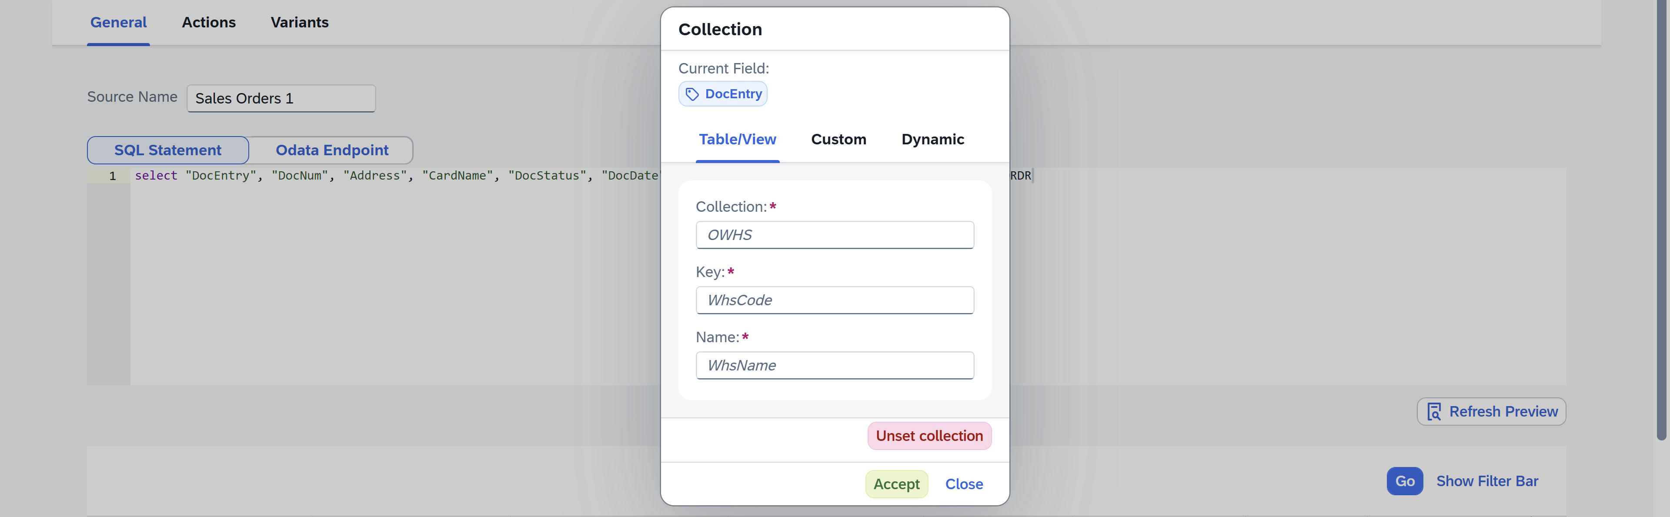Switch to the Actions tab
This screenshot has width=1670, height=517.
(209, 22)
